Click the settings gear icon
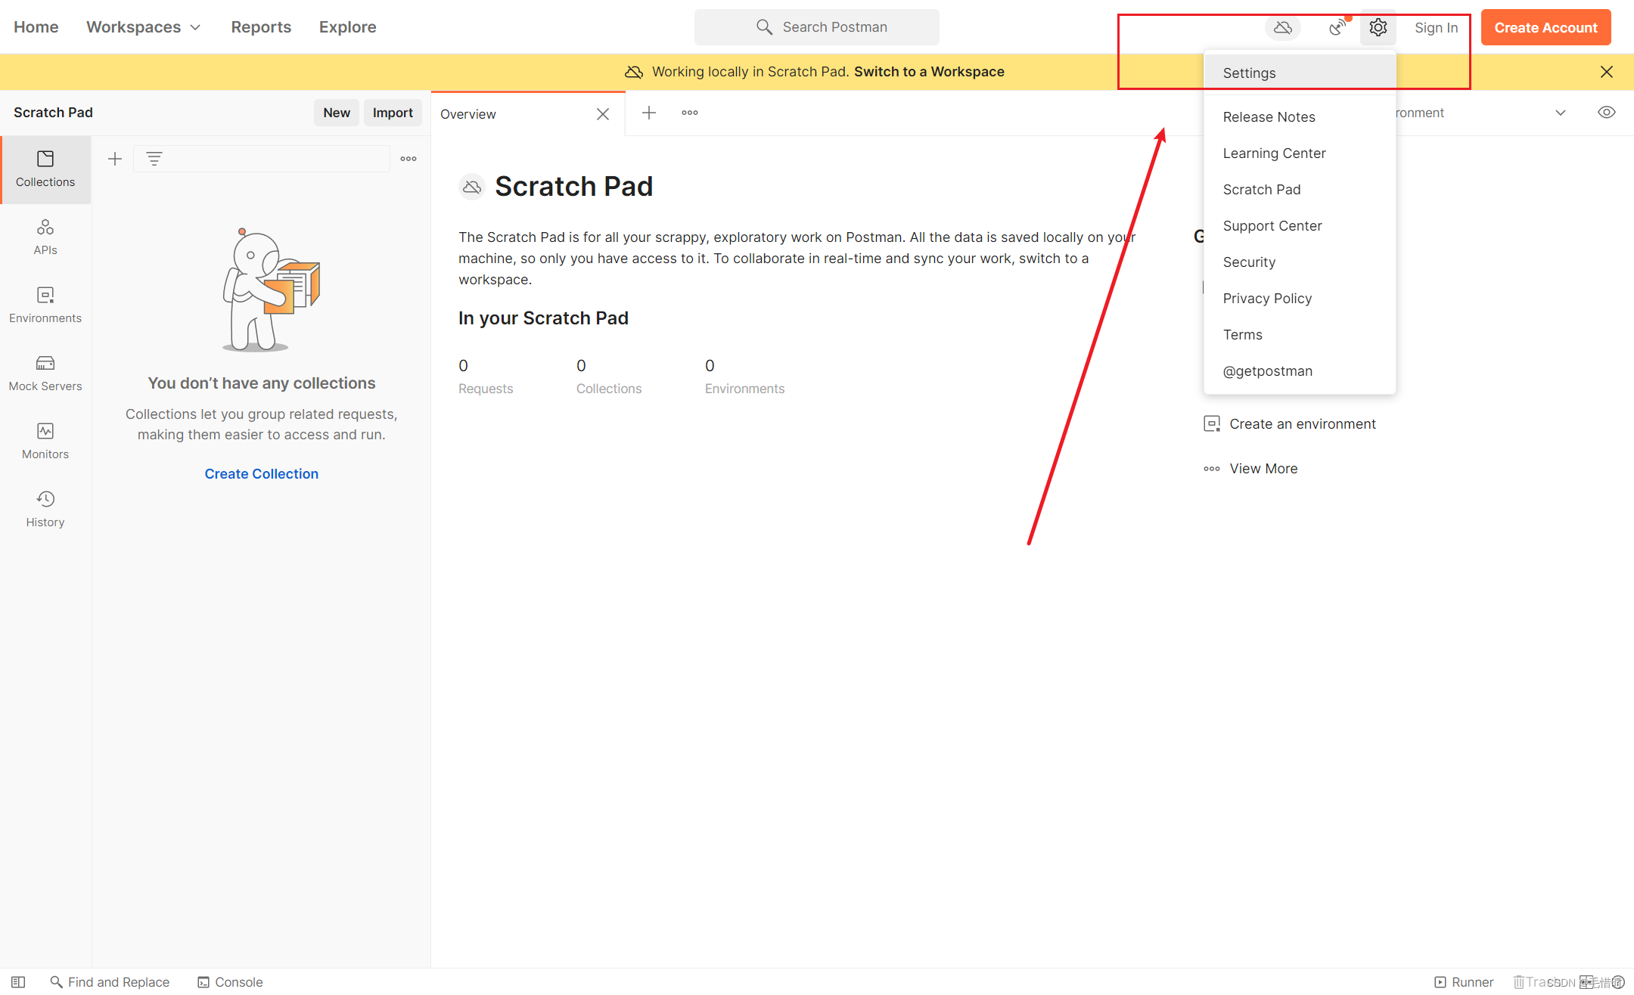 1378,27
